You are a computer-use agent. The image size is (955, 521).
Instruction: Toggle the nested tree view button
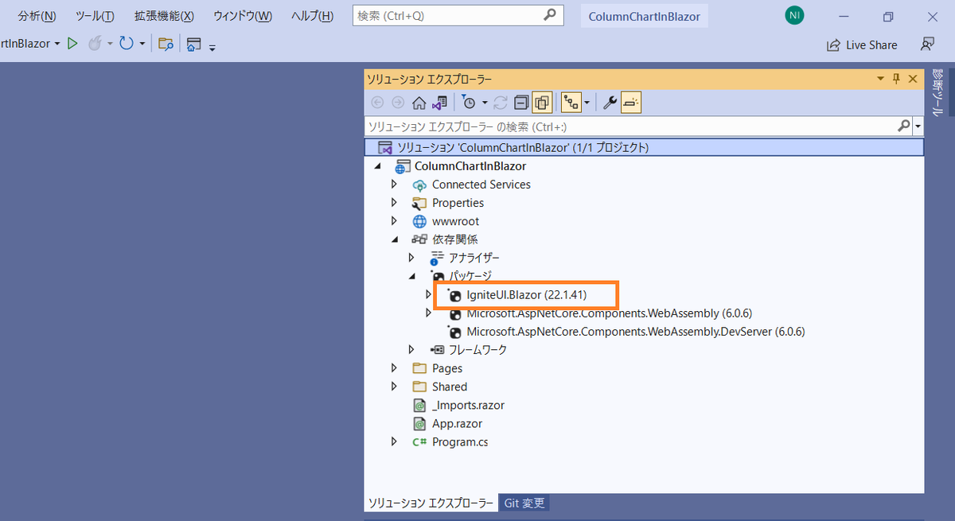pyautogui.click(x=571, y=102)
